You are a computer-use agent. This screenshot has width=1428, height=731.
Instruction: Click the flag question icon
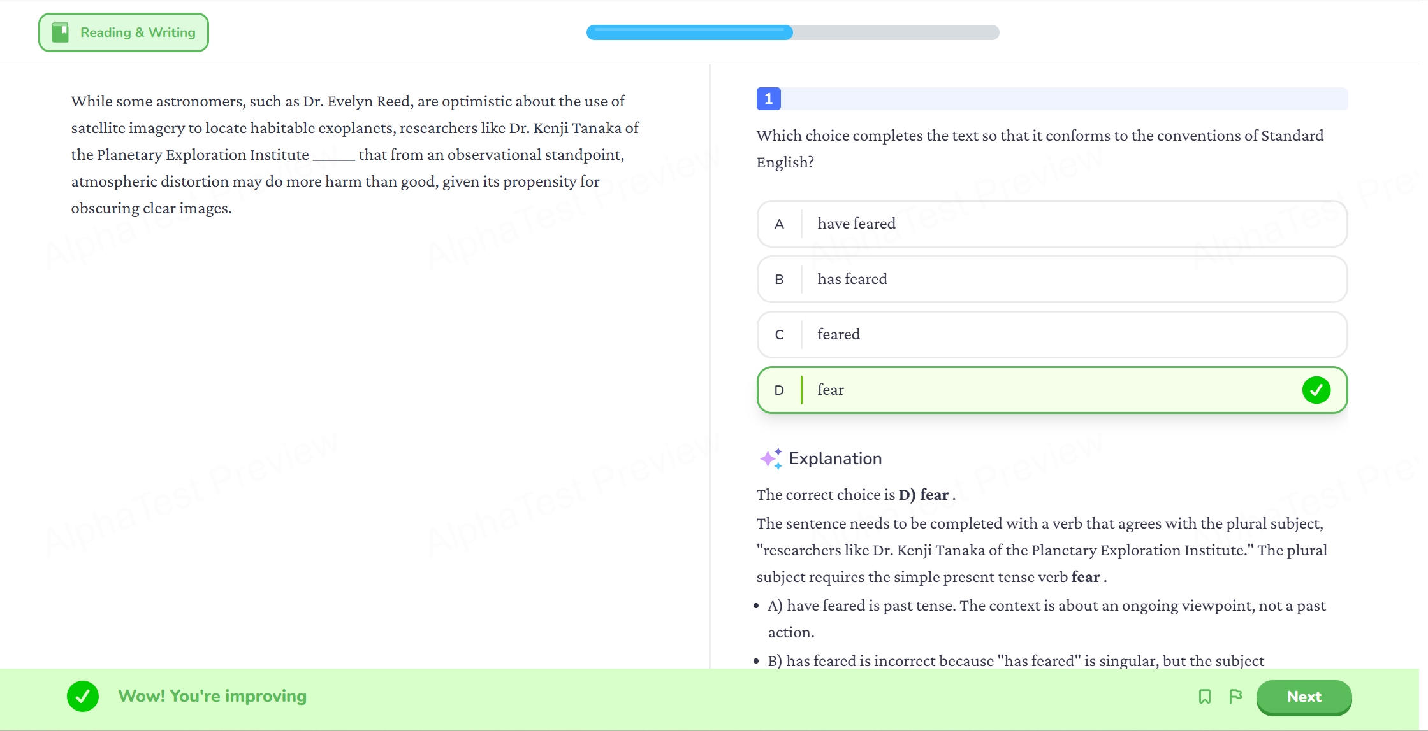point(1235,697)
